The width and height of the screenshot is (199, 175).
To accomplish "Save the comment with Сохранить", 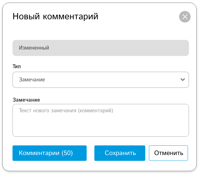I will coord(120,153).
